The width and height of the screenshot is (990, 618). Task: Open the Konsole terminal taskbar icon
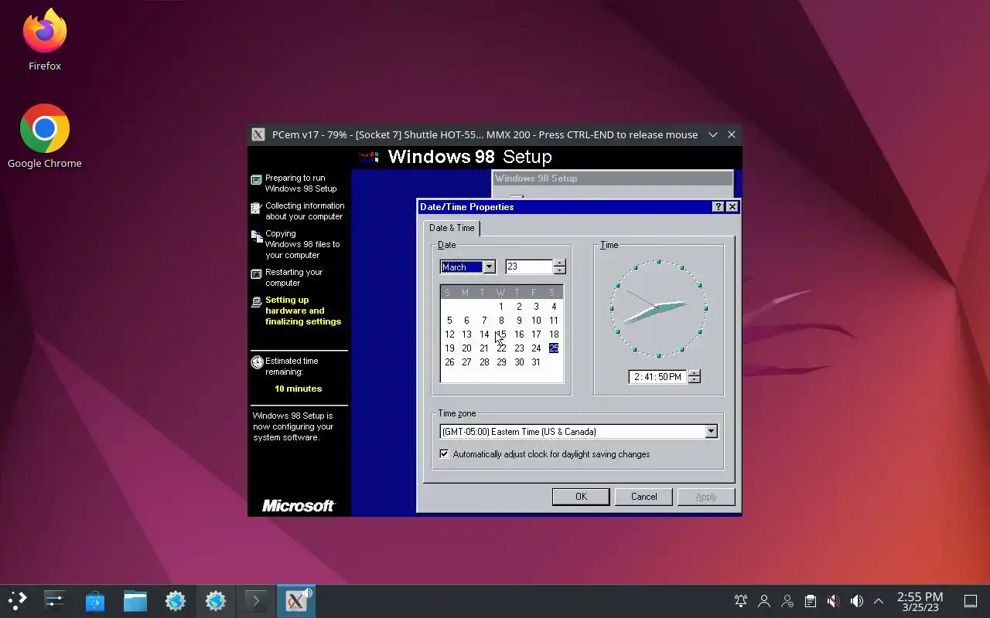255,601
